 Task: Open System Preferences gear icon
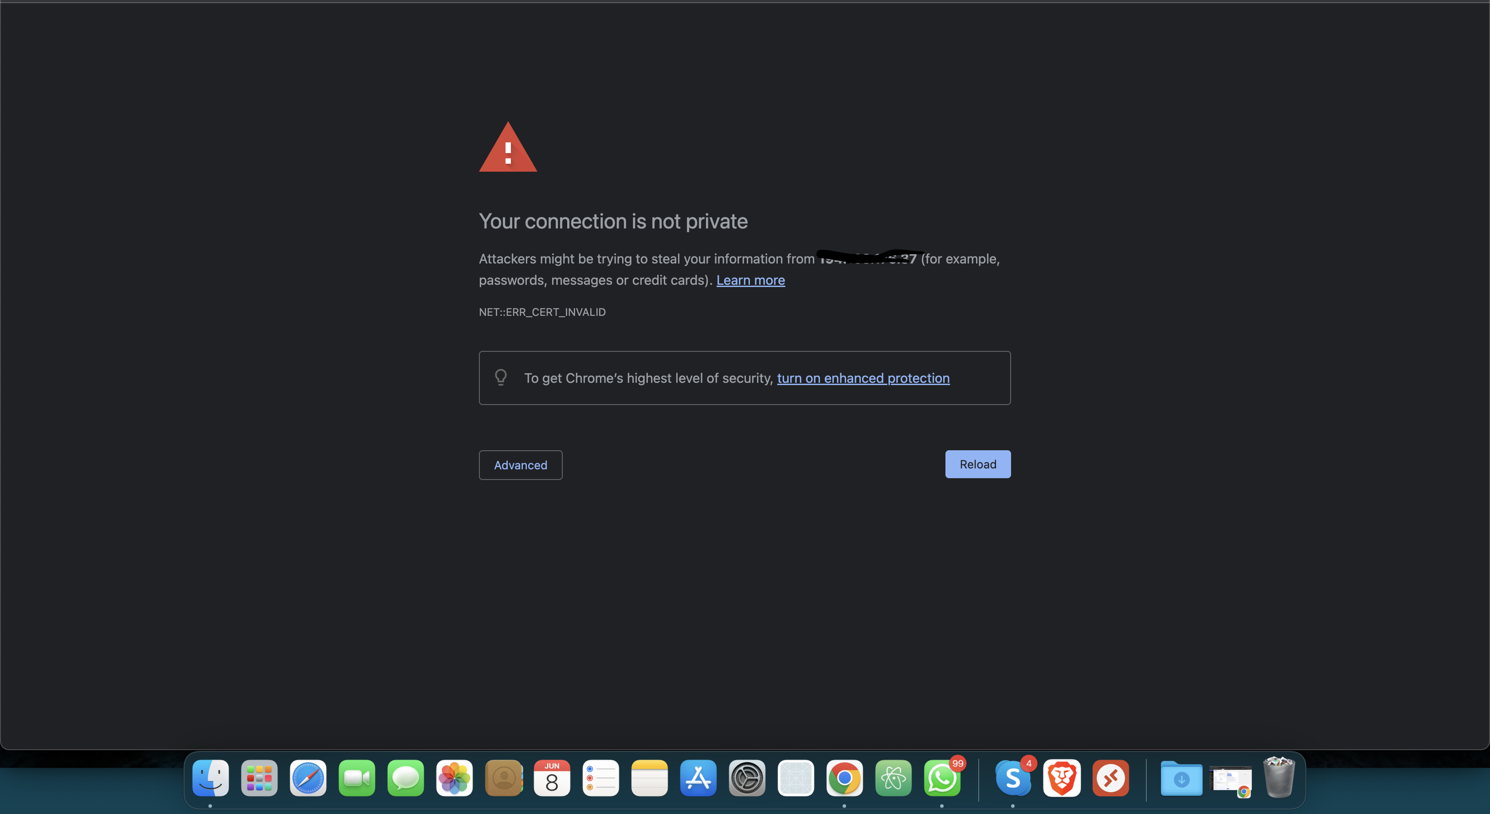[x=747, y=778]
